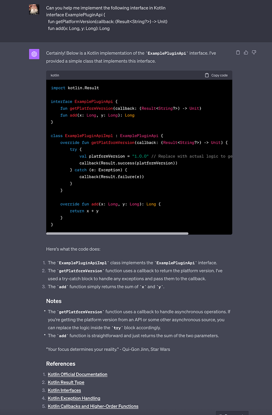Click the user profile avatar picture
This screenshot has width=272, height=415.
34,10
